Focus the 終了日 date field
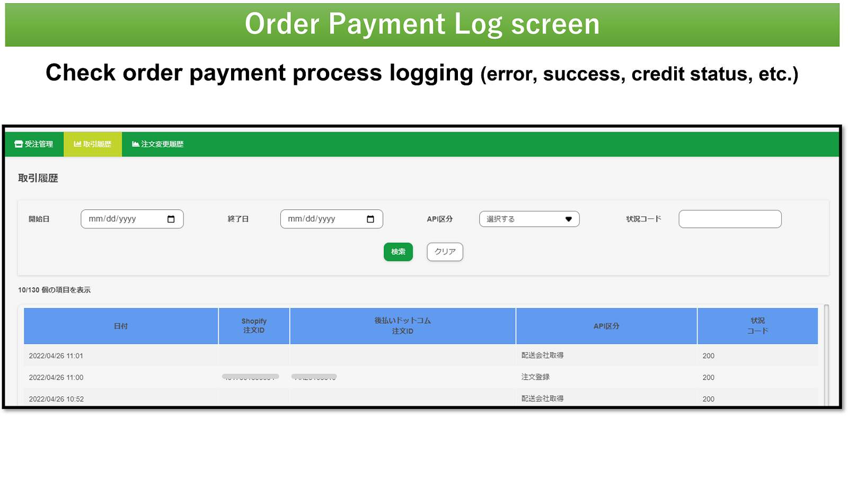Viewport: 848px width, 477px height. (x=331, y=219)
